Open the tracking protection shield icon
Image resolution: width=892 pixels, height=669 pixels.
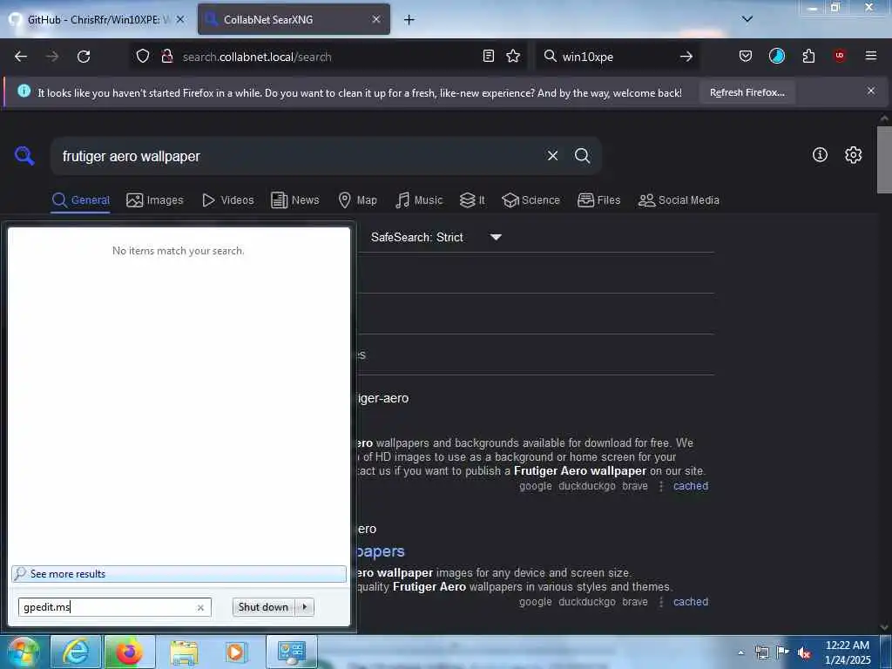pyautogui.click(x=143, y=57)
